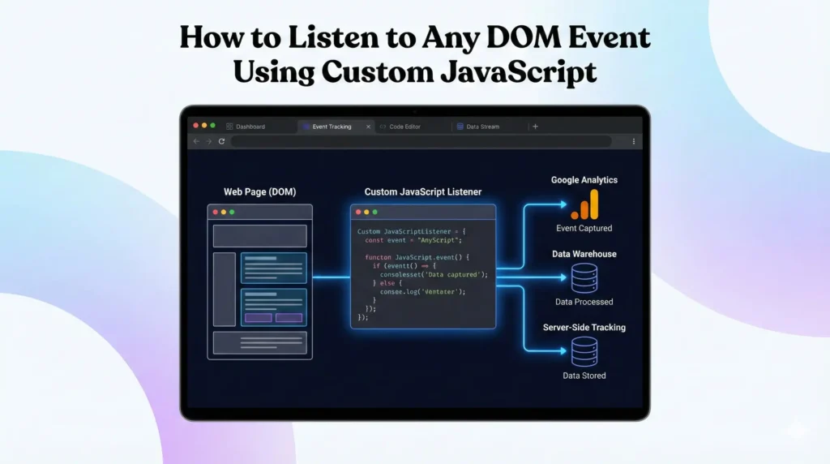Click the Server-Side Tracking database icon
The width and height of the screenshot is (830, 464).
pyautogui.click(x=584, y=352)
